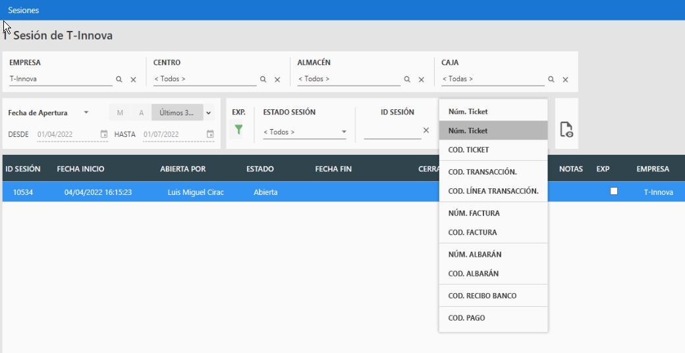Image resolution: width=685 pixels, height=353 pixels.
Task: Click the CENTRO input field
Action: point(205,79)
